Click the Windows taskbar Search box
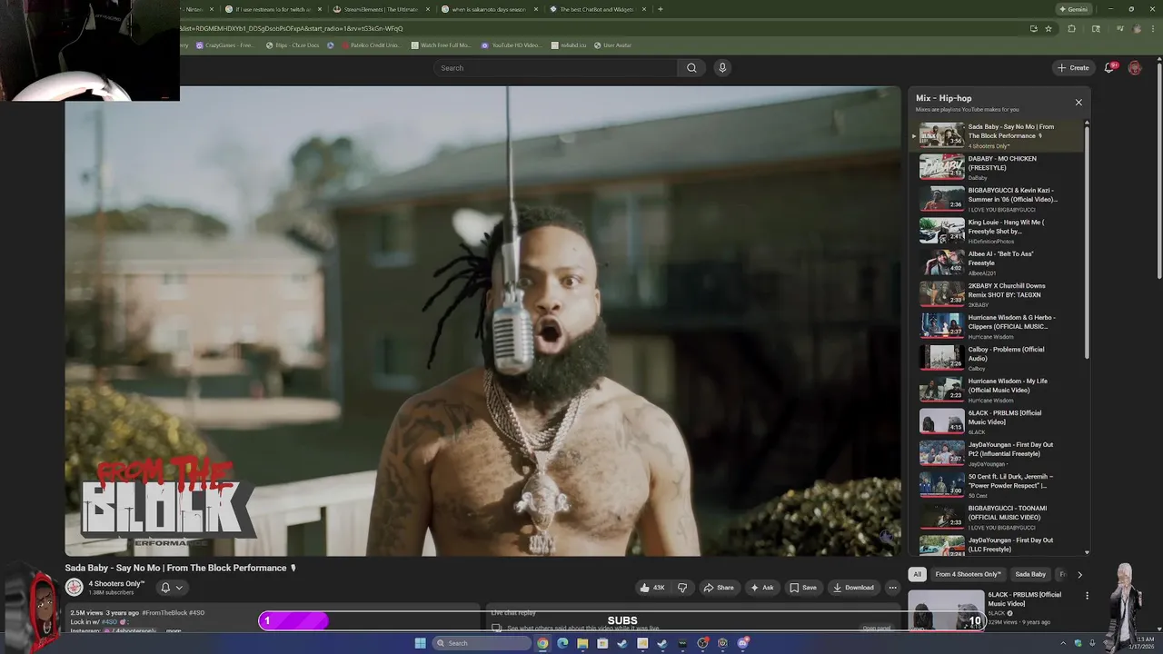 coord(481,643)
